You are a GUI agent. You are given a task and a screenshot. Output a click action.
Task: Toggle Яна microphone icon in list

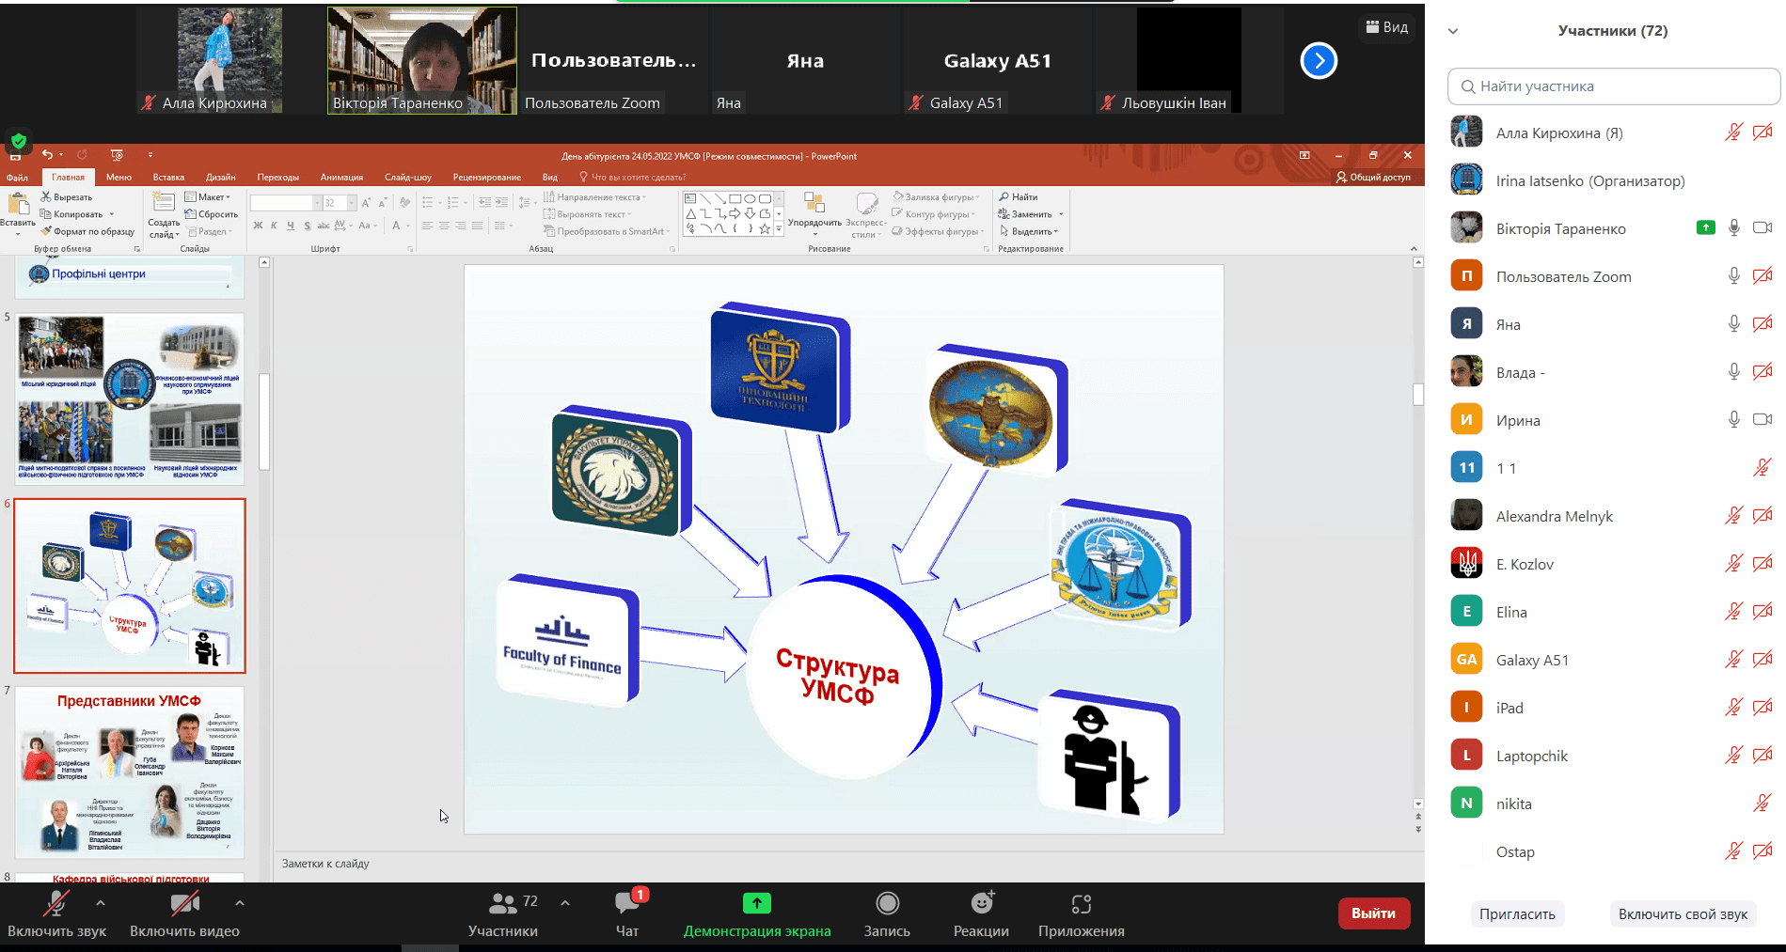(1734, 324)
